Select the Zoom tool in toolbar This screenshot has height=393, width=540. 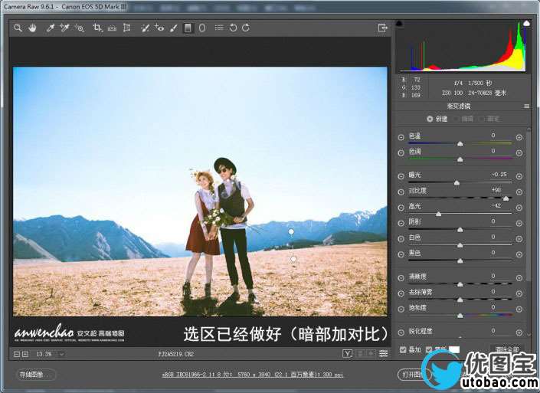pyautogui.click(x=18, y=28)
